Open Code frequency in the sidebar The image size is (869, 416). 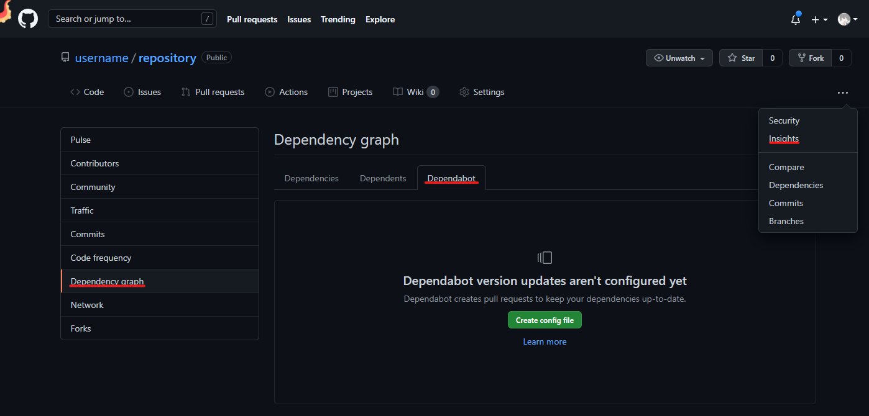click(x=160, y=258)
